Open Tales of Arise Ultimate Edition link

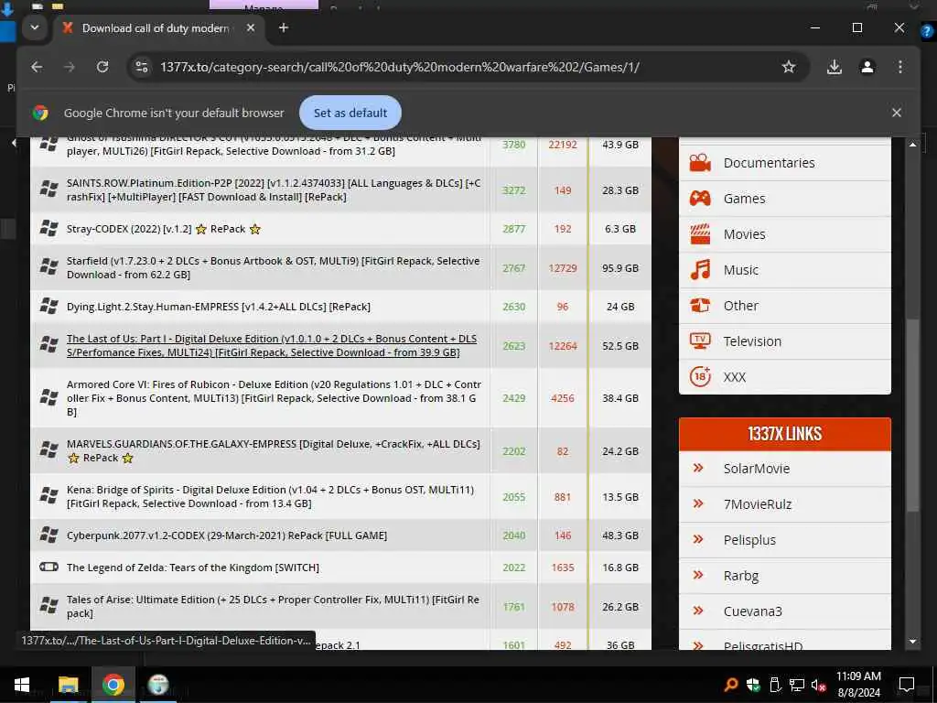[x=273, y=607]
